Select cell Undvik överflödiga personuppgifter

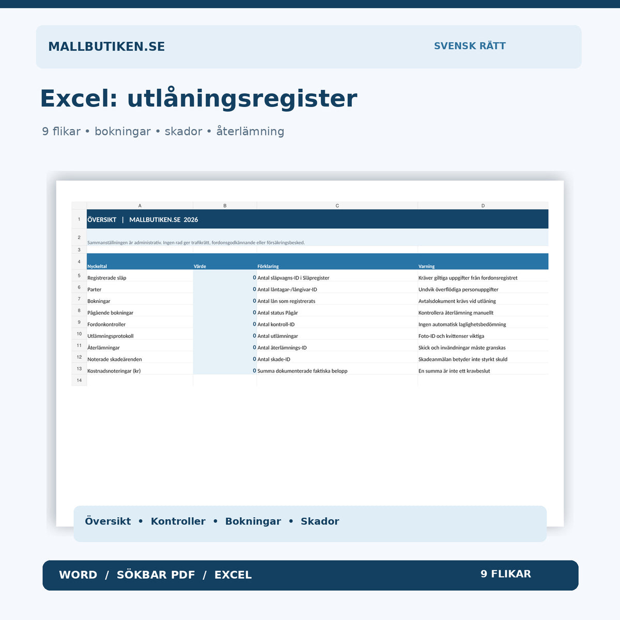tap(483, 287)
